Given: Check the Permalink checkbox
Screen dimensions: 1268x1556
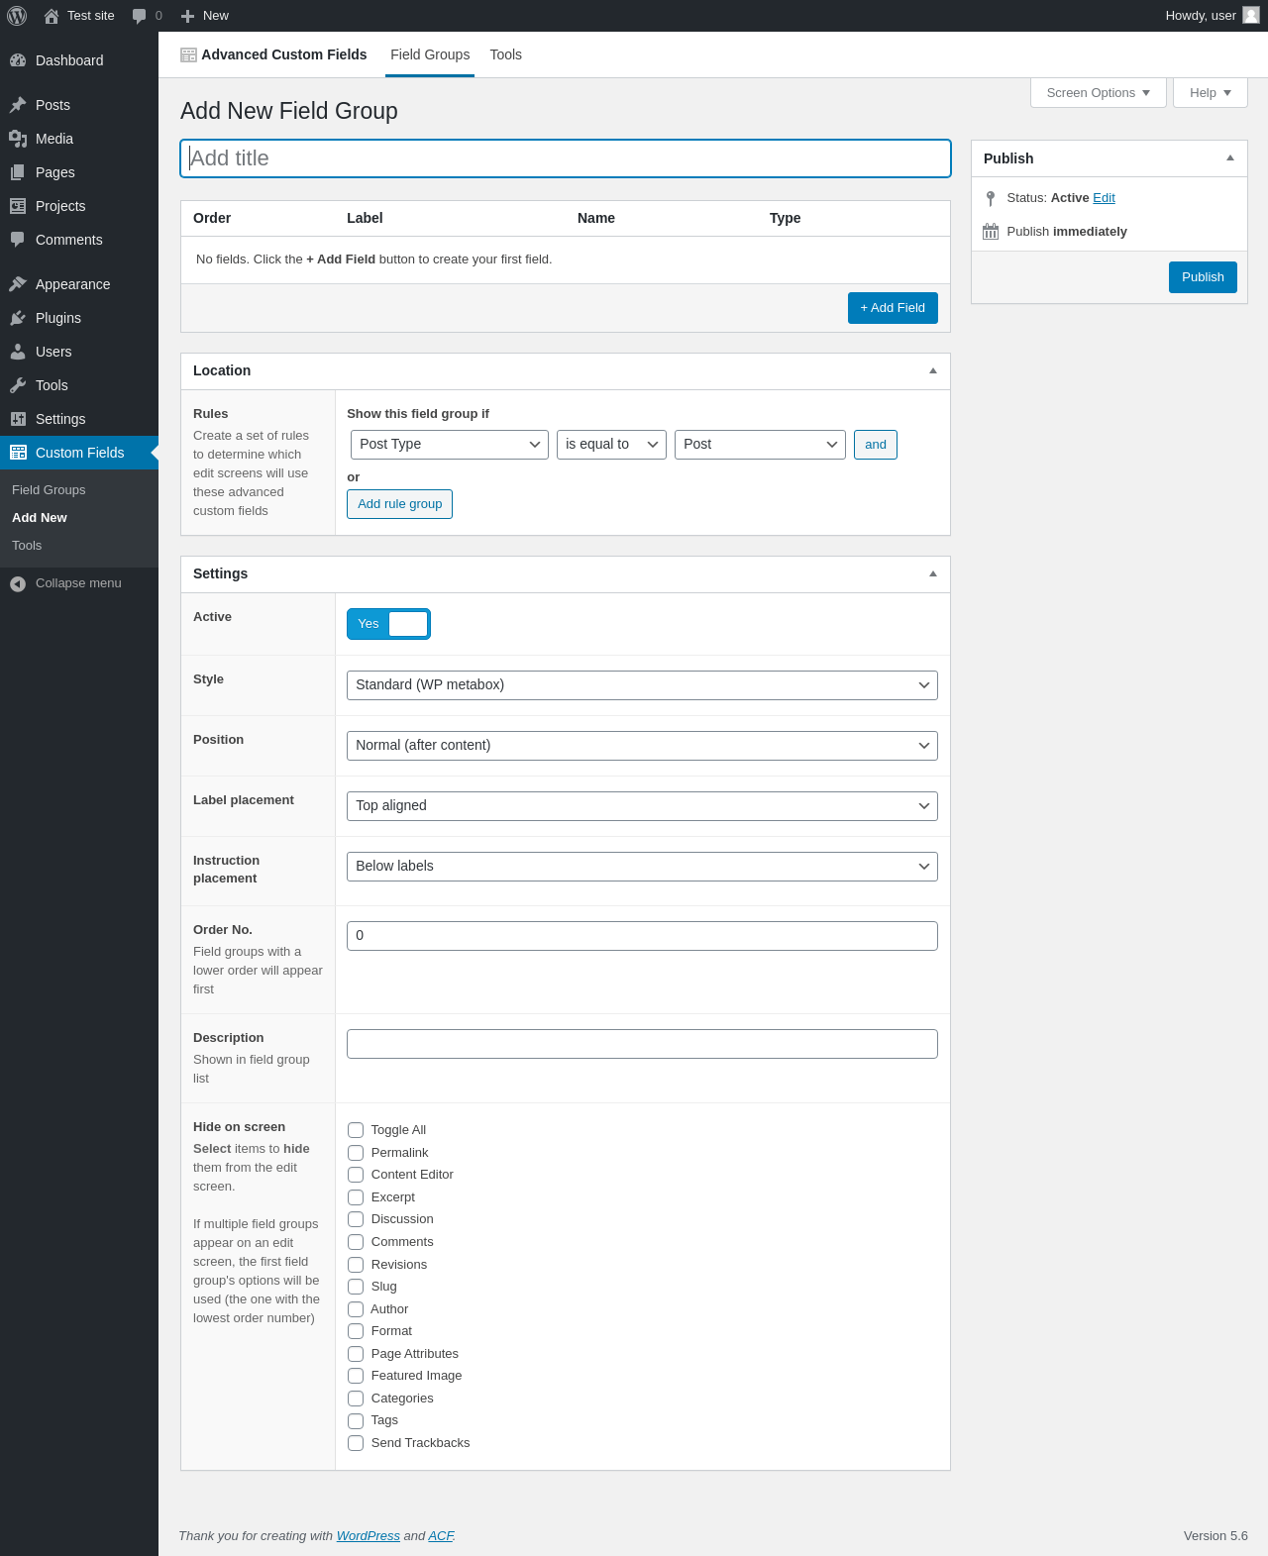Looking at the screenshot, I should [356, 1153].
